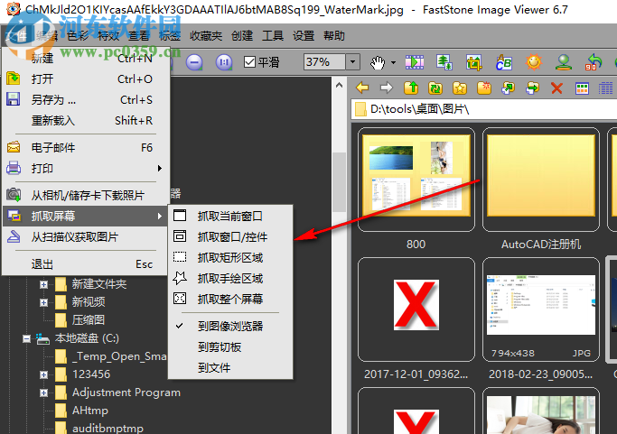This screenshot has height=434, width=617.
Task: Click the actual size round icon
Action: (224, 62)
